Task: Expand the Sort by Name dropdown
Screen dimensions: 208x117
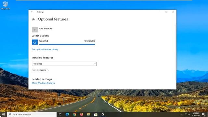Action: coord(41,70)
